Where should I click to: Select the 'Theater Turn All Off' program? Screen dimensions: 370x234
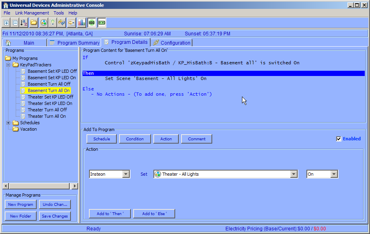[x=47, y=110]
